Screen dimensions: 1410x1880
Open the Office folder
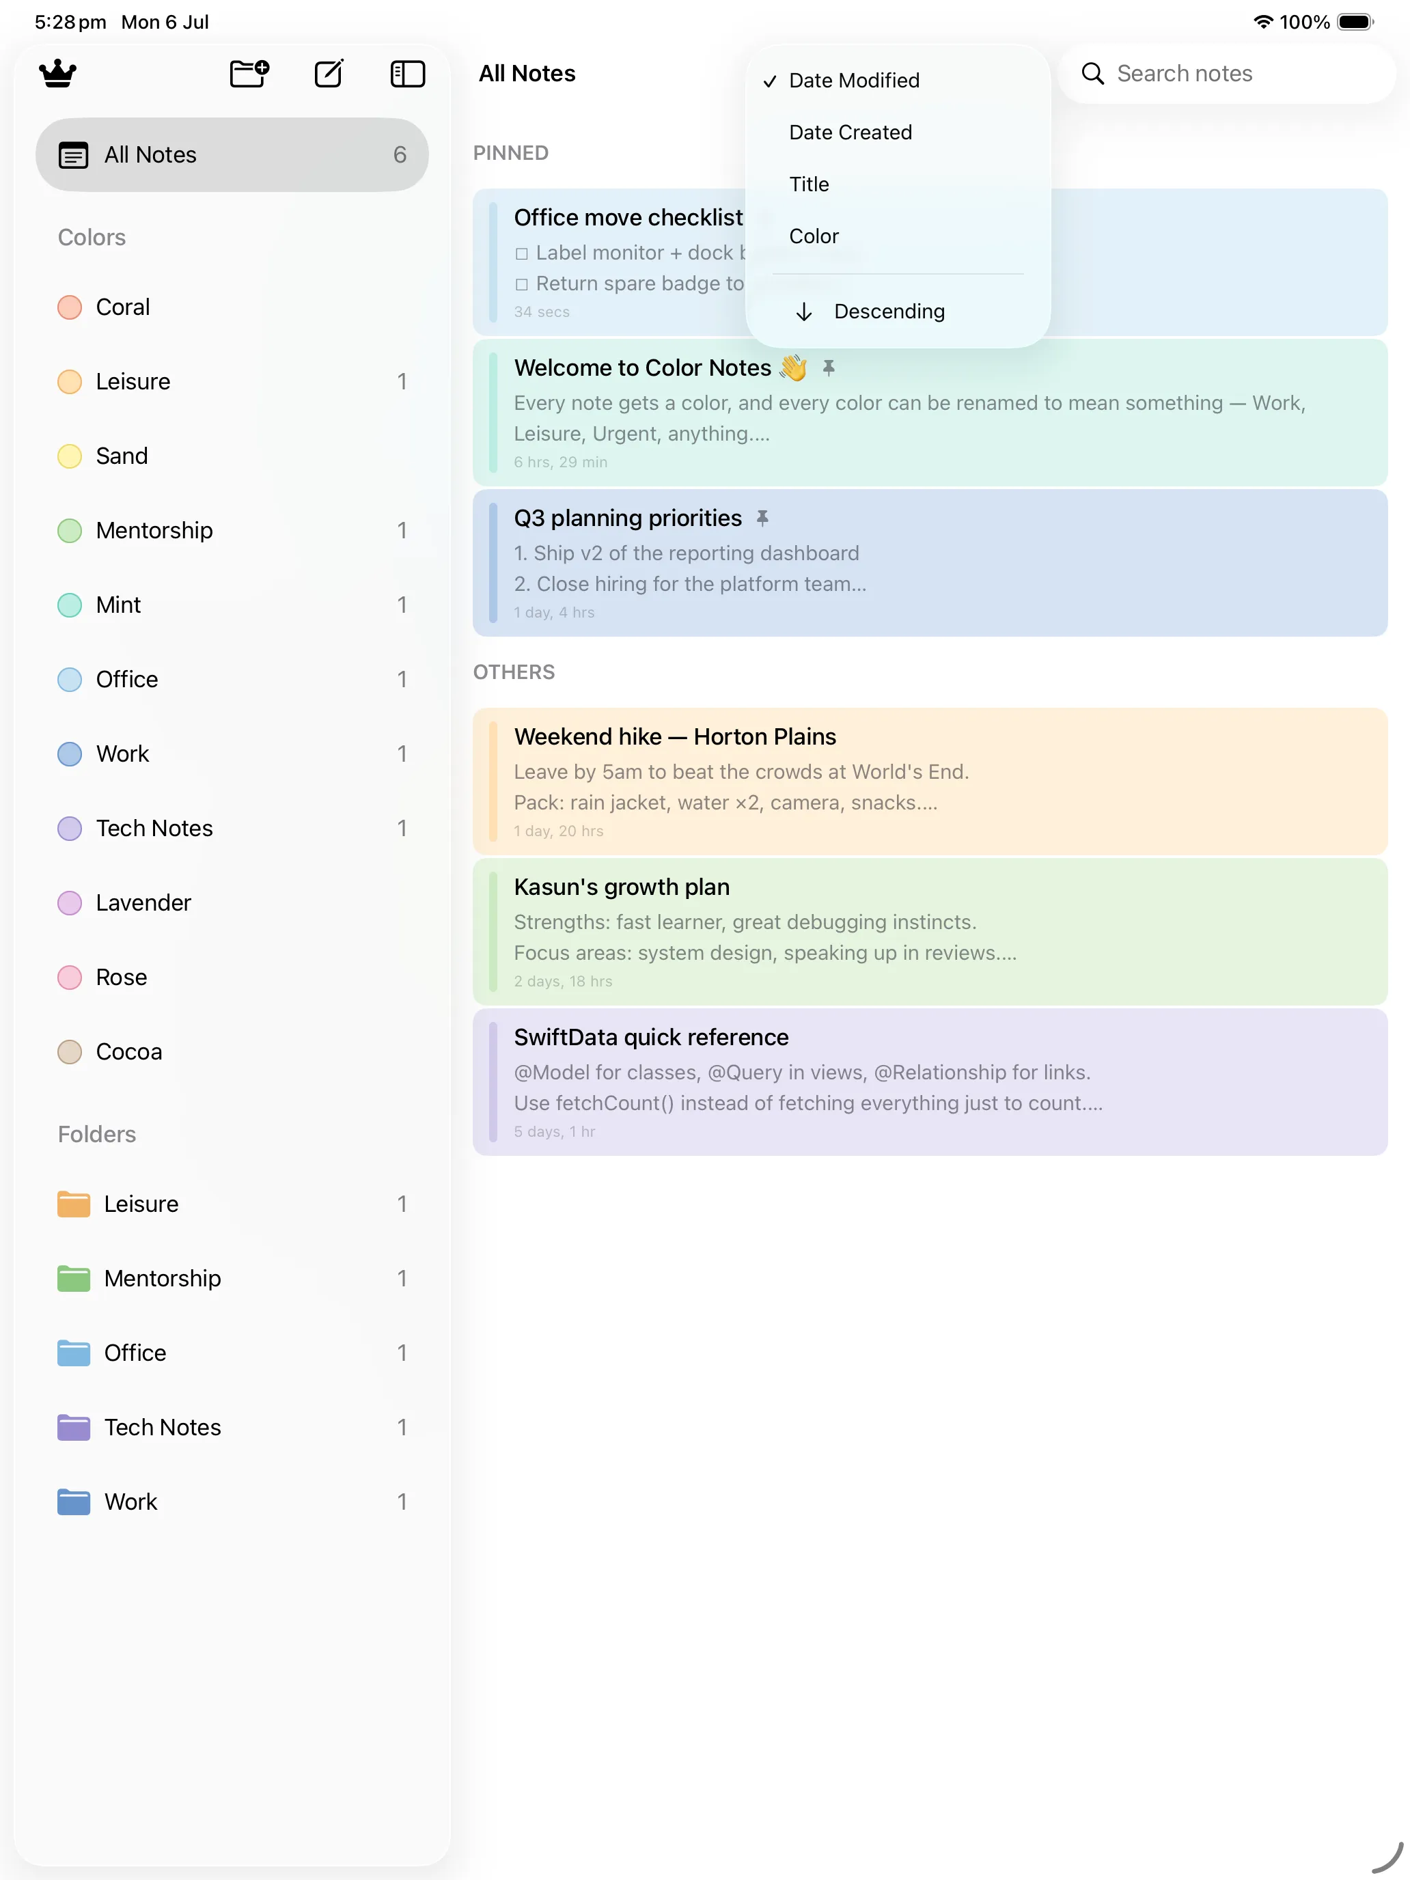pos(232,1353)
